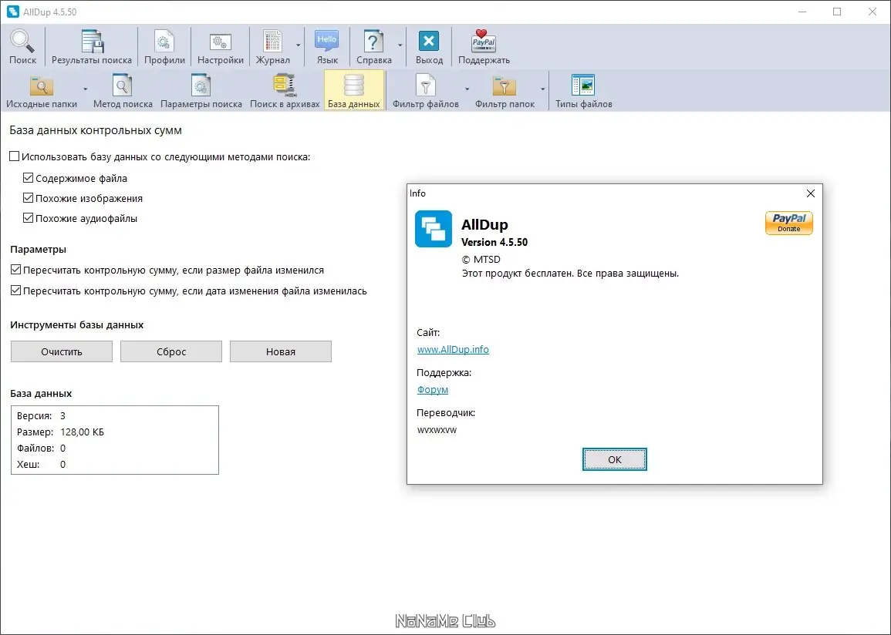Expand the Исходные папки dropdown arrow

(85, 89)
